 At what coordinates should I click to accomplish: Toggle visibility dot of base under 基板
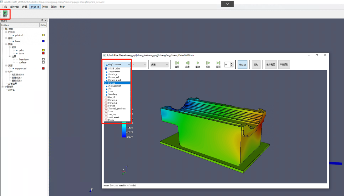[x=13, y=41]
